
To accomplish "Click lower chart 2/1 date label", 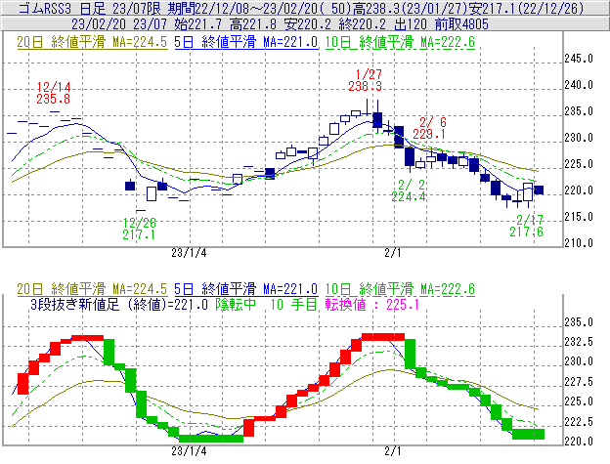I will [x=393, y=451].
